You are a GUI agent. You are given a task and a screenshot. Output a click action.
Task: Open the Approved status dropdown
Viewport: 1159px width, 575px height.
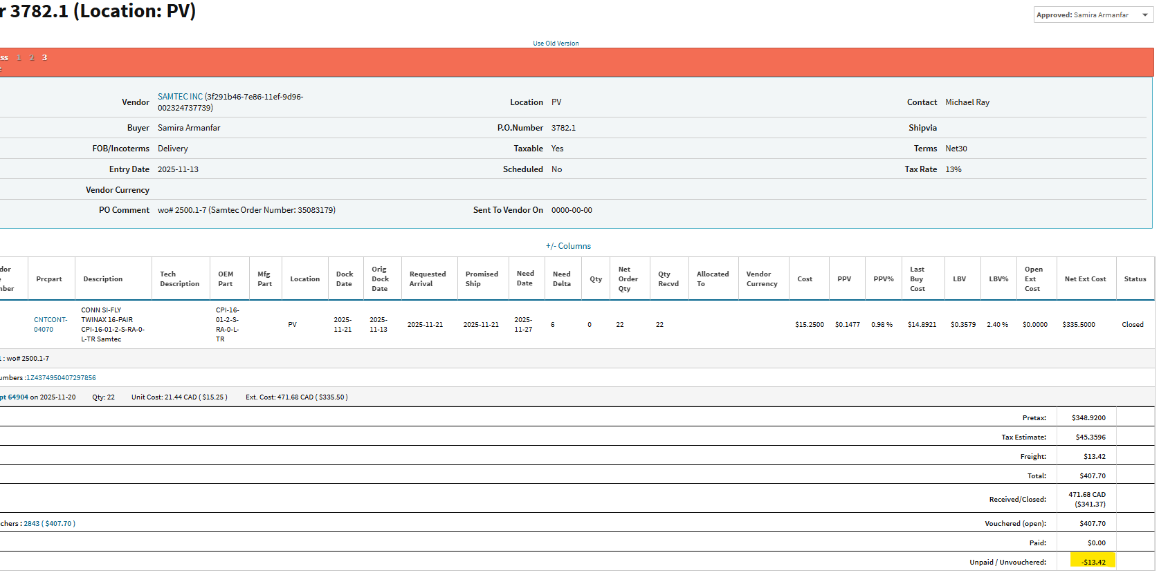[x=1093, y=15]
